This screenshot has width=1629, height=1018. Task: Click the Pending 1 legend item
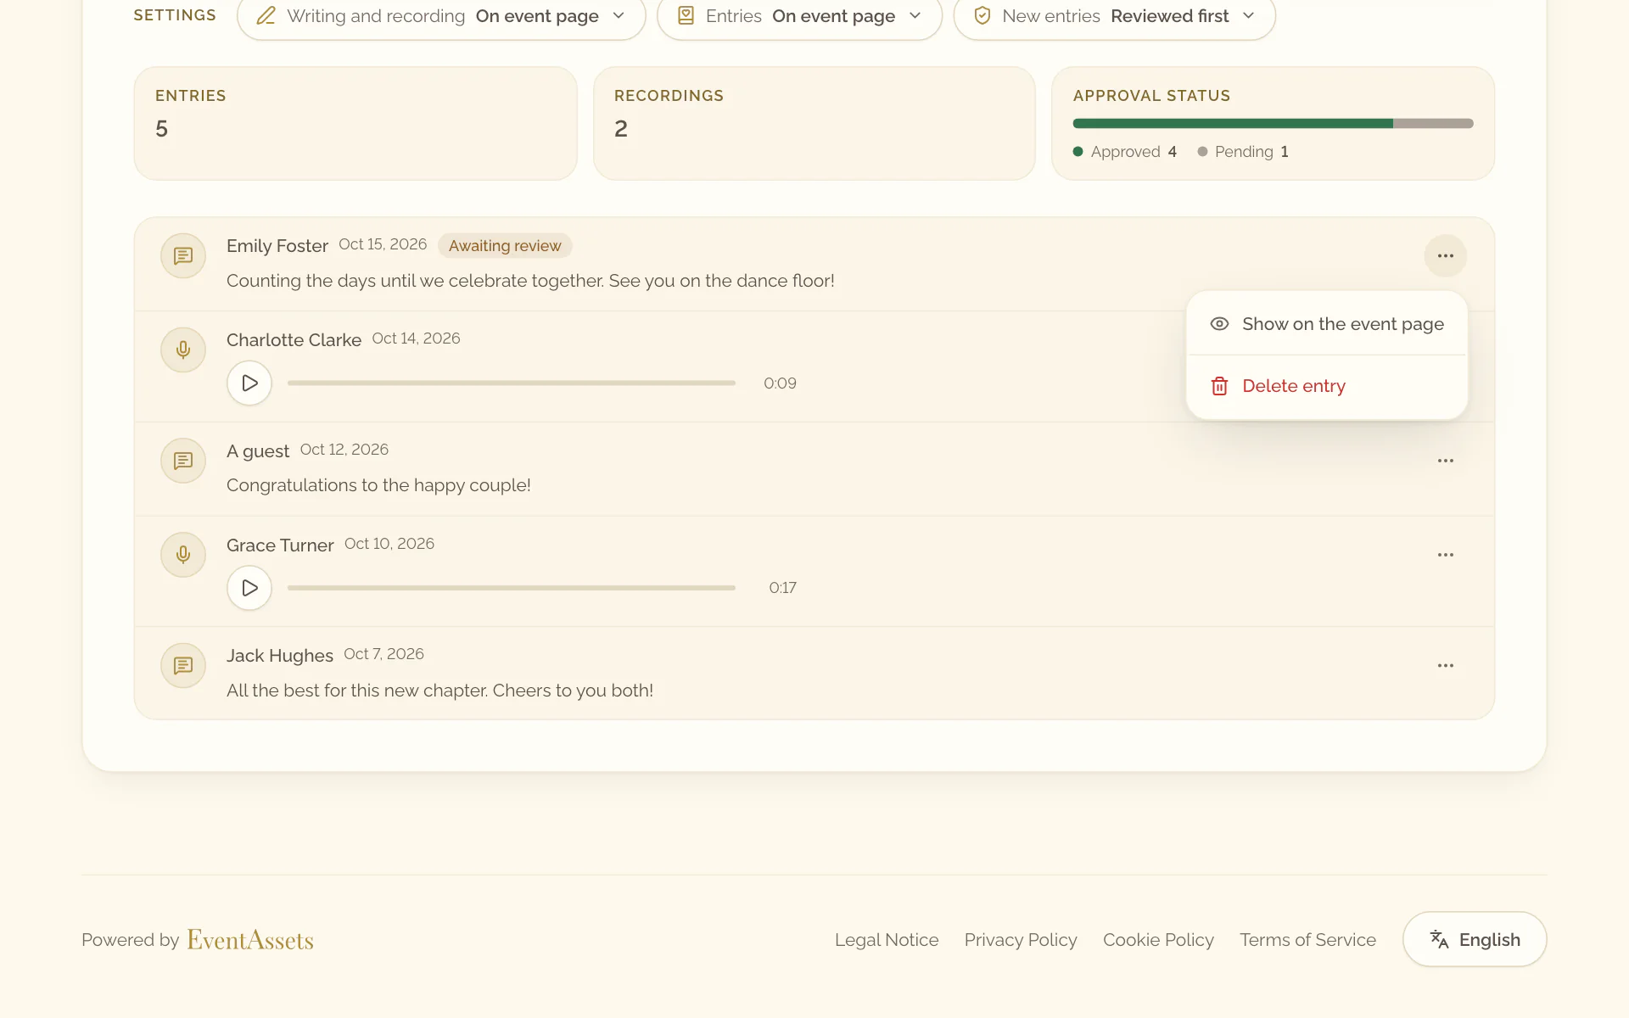[1243, 152]
